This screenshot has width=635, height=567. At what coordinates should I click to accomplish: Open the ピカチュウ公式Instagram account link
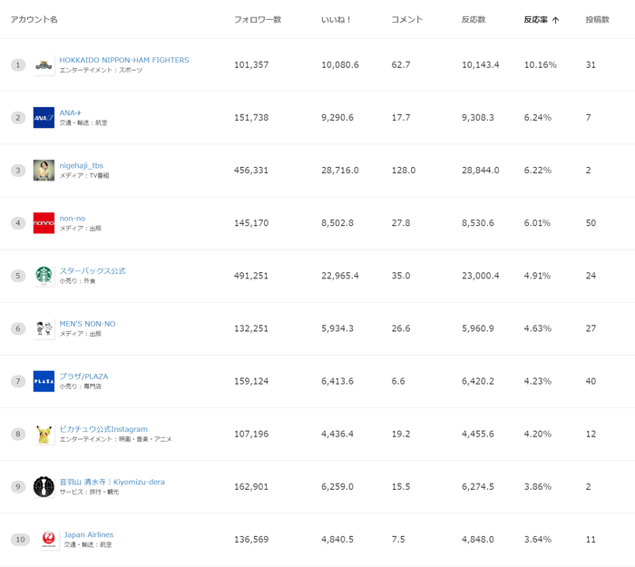103,429
